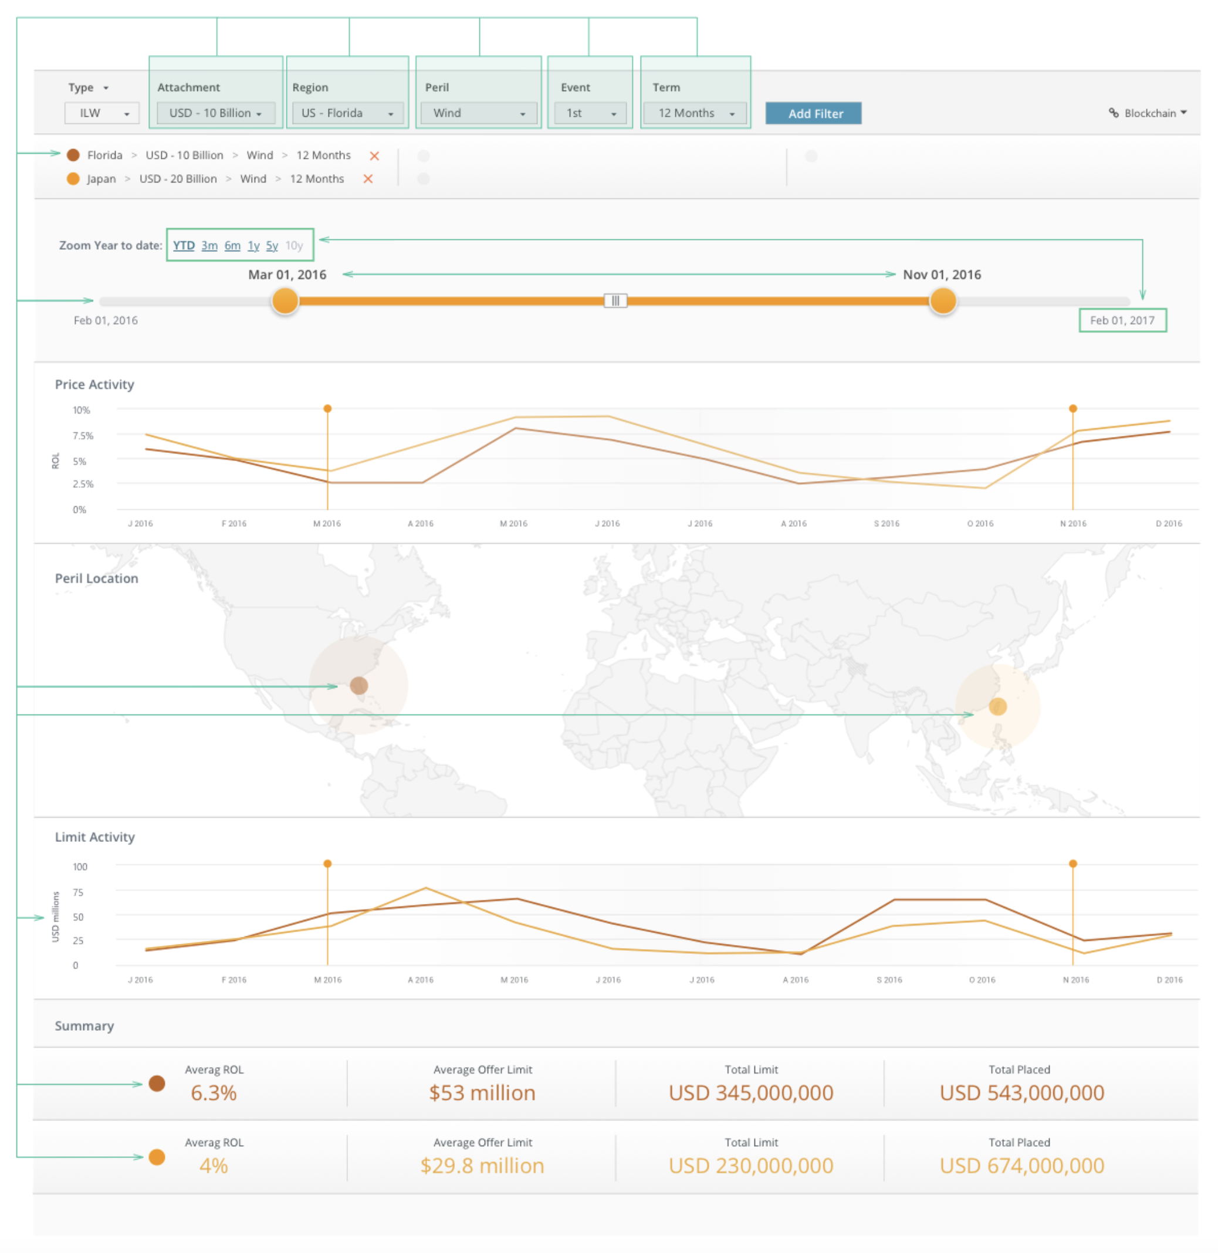This screenshot has height=1253, width=1218.
Task: Grab the slider's center grip handle
Action: click(615, 300)
